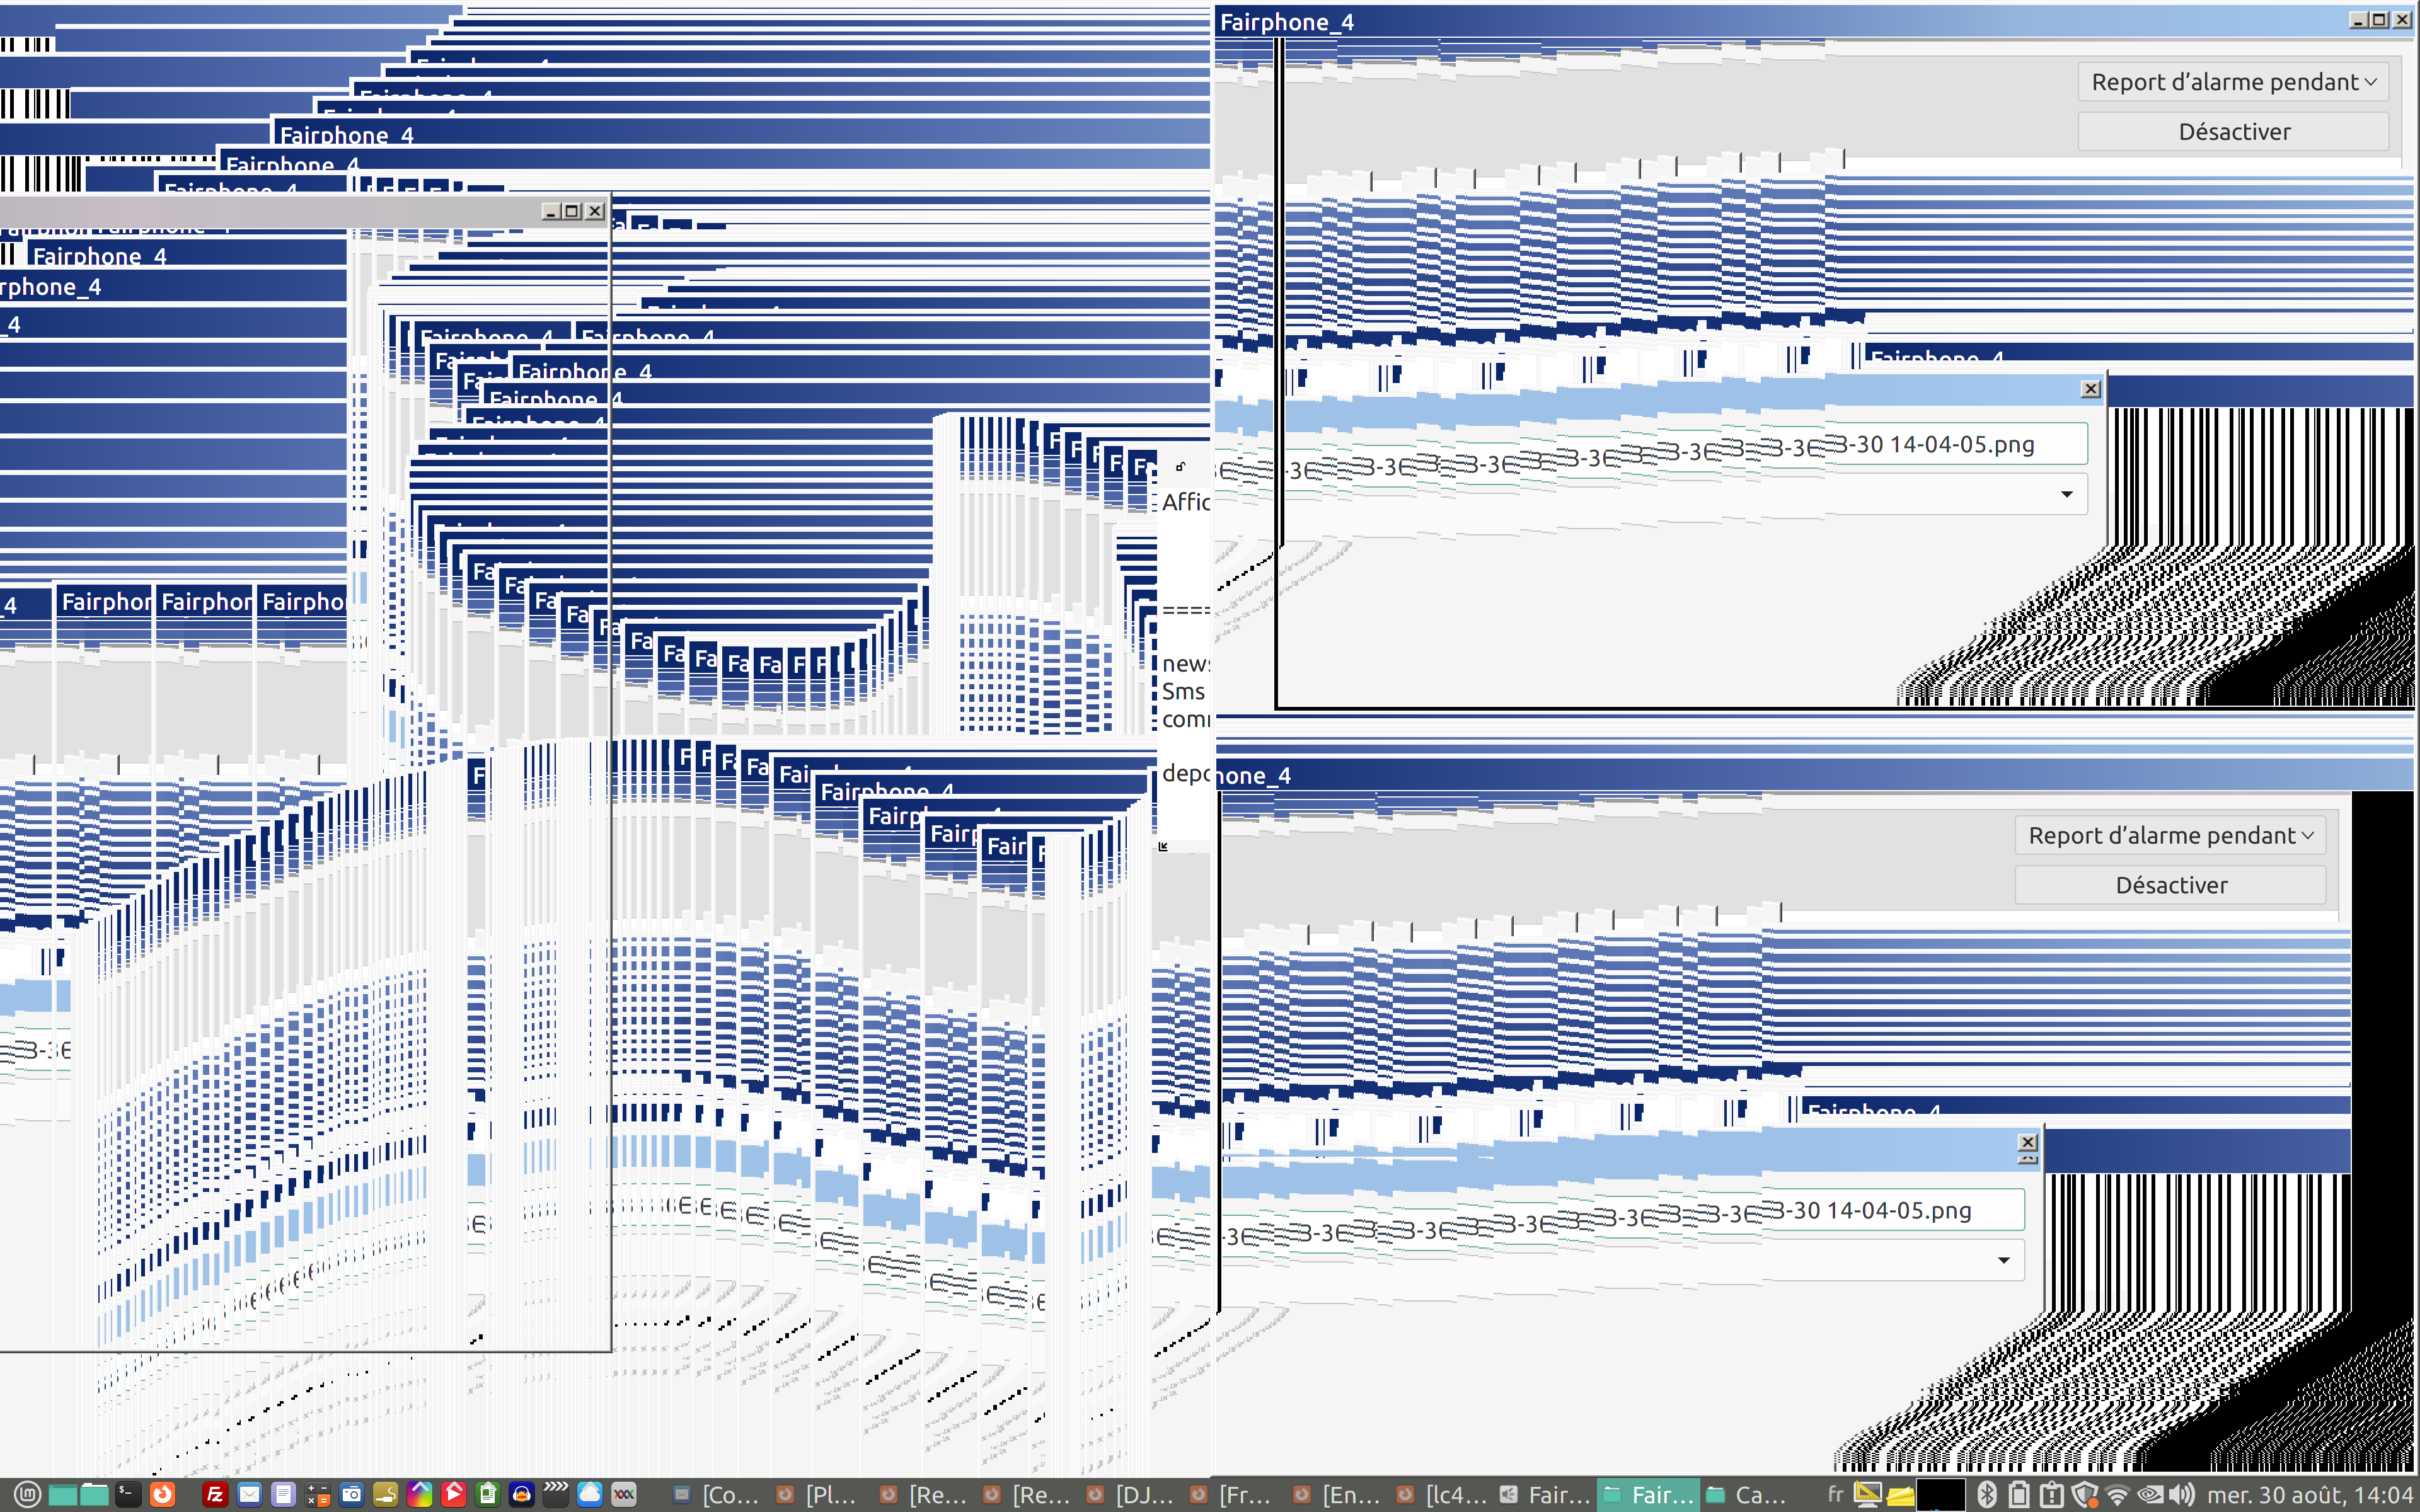Open Firefox from the panel launcher
Image resolution: width=2420 pixels, height=1512 pixels.
(162, 1494)
